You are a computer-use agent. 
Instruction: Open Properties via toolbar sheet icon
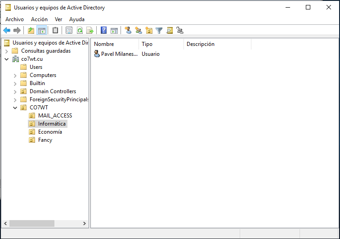pyautogui.click(x=69, y=31)
